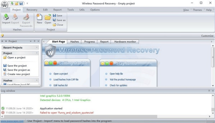The height and width of the screenshot is (123, 215).
Task: Click forward arrow in Project panel header
Action: coord(6,41)
